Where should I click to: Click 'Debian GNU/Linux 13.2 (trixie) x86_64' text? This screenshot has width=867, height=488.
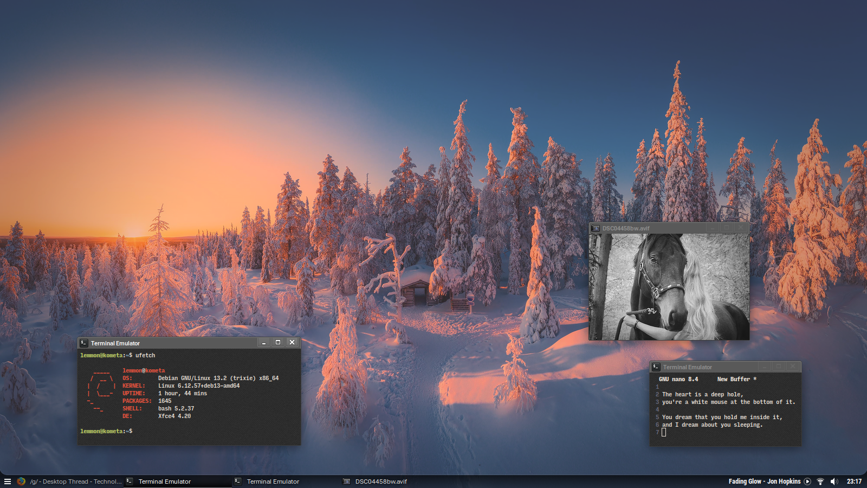point(218,378)
